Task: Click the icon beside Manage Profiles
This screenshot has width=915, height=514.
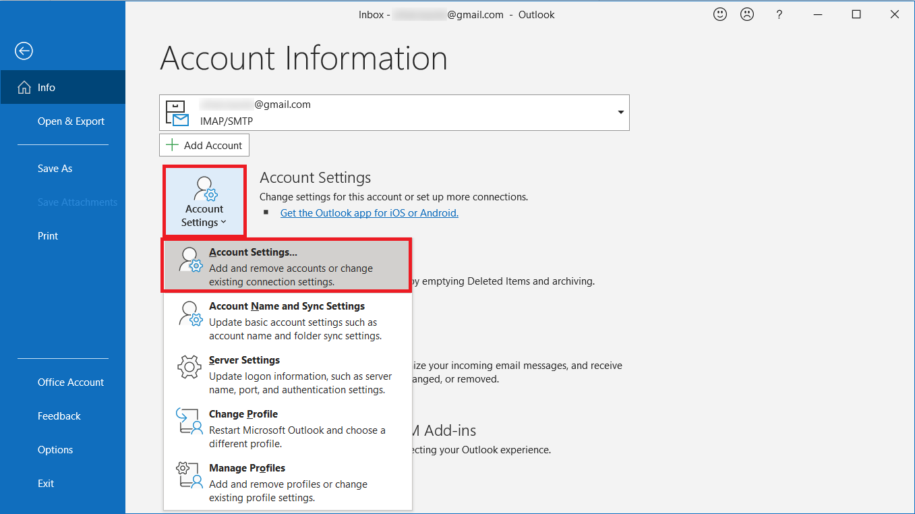Action: [189, 476]
